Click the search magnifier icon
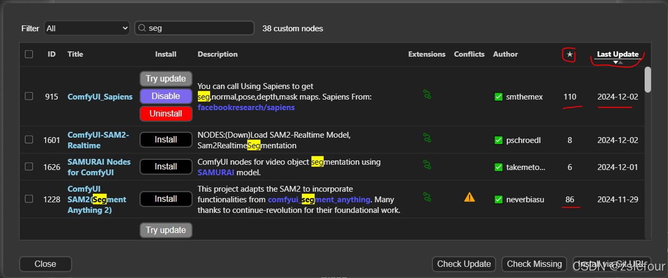This screenshot has height=278, width=668. [142, 28]
